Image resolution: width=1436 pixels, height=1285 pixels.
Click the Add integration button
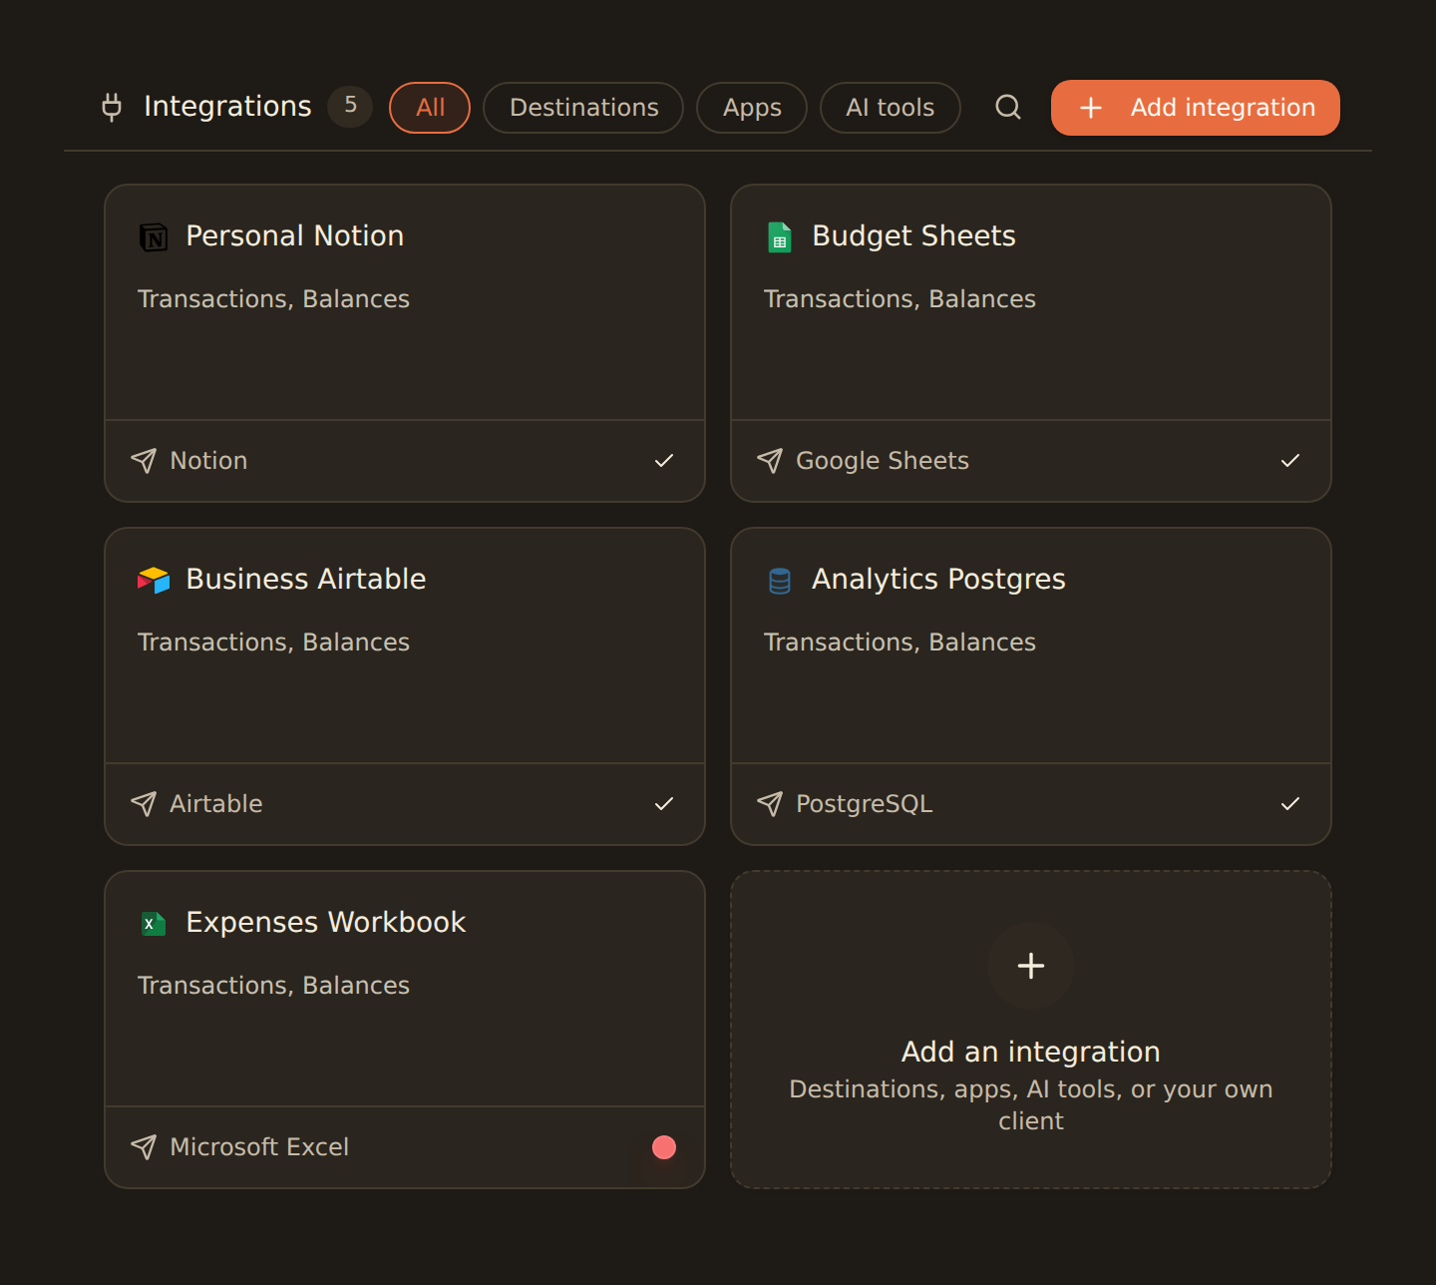(1196, 108)
